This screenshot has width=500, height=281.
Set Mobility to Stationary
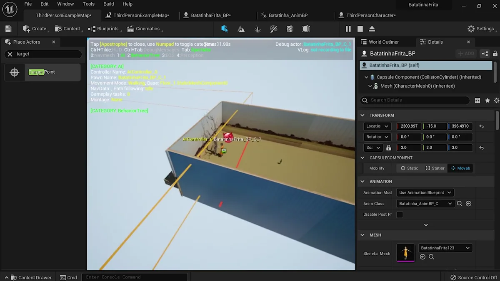pos(435,168)
